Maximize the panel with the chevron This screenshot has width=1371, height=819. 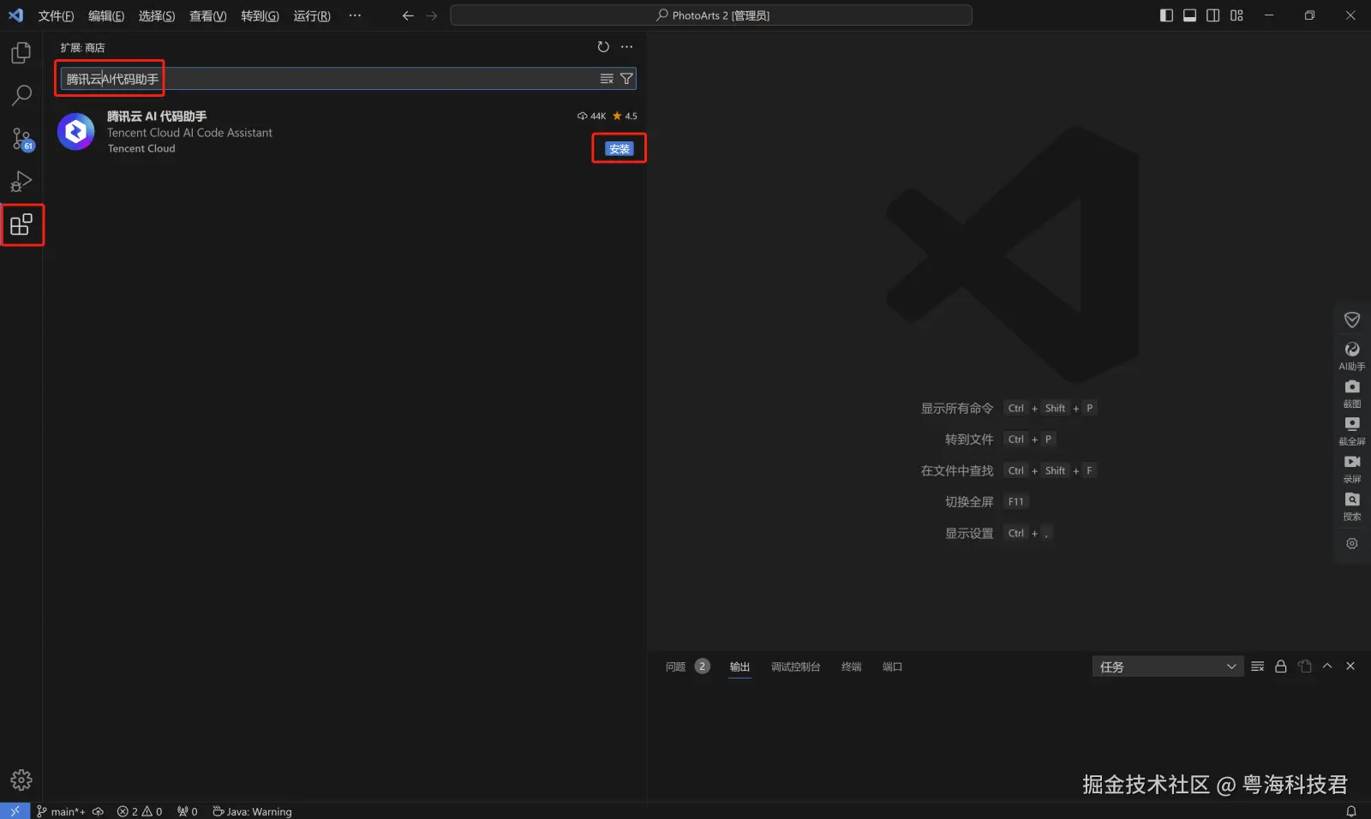click(x=1327, y=667)
